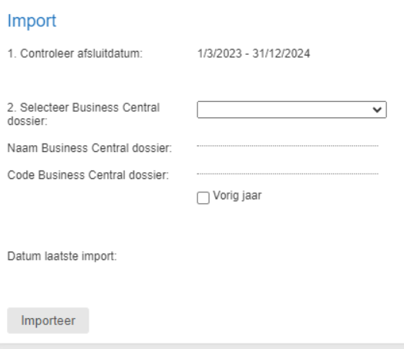Select the 'Vorig jaar' label text
404x349 pixels.
(237, 196)
